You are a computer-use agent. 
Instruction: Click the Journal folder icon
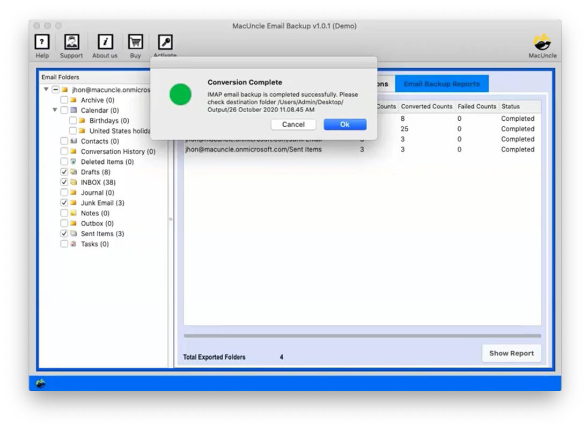[73, 192]
